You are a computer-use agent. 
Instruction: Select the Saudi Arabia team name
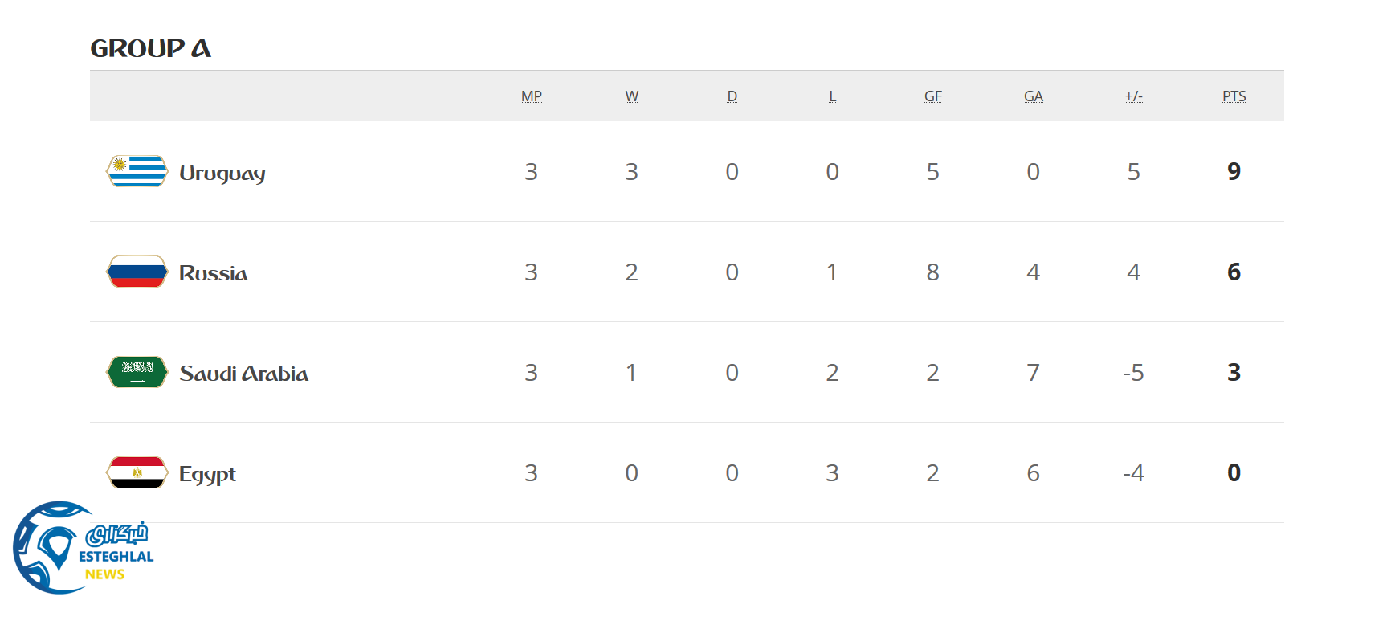244,374
